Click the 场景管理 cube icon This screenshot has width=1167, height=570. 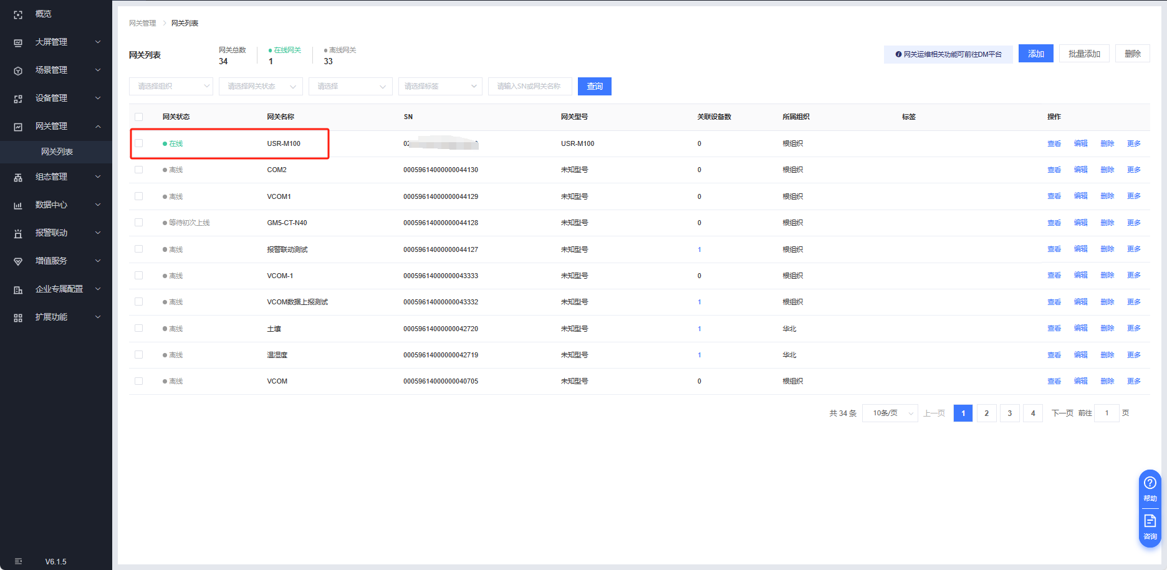[18, 70]
